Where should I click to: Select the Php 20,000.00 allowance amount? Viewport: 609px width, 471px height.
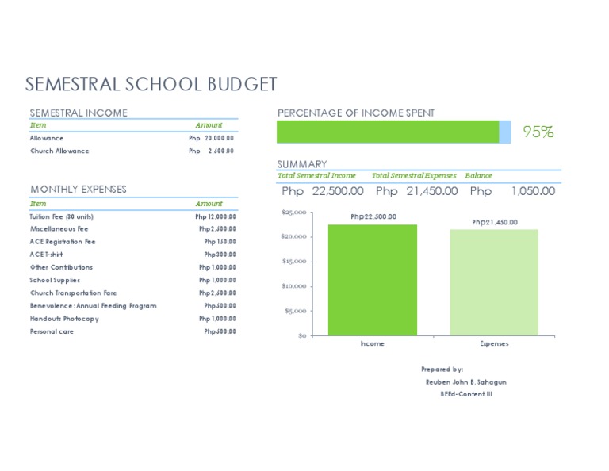coord(211,138)
